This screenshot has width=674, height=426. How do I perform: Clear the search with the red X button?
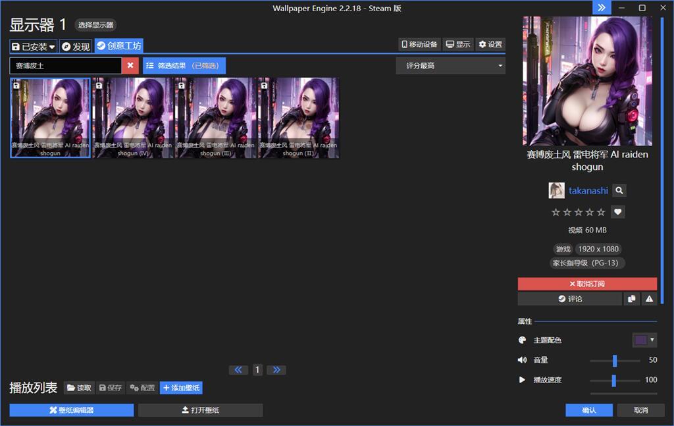(130, 66)
